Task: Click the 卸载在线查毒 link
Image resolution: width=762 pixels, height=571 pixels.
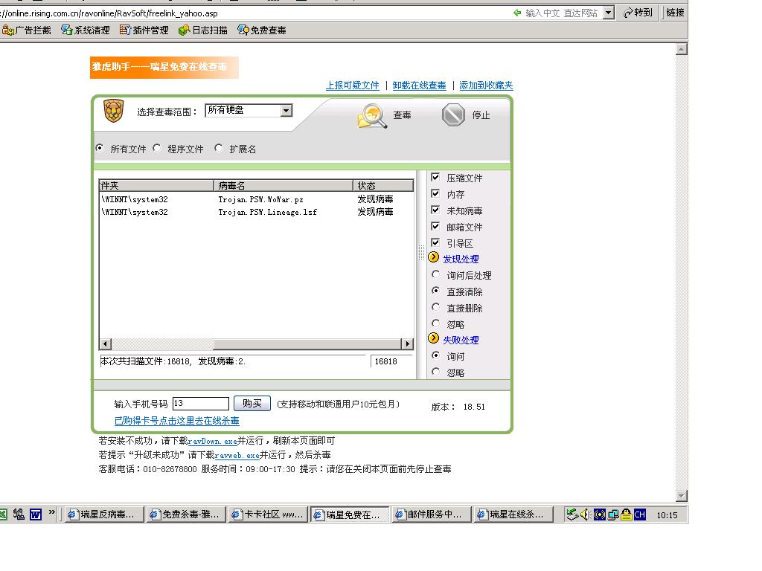Action: [420, 86]
